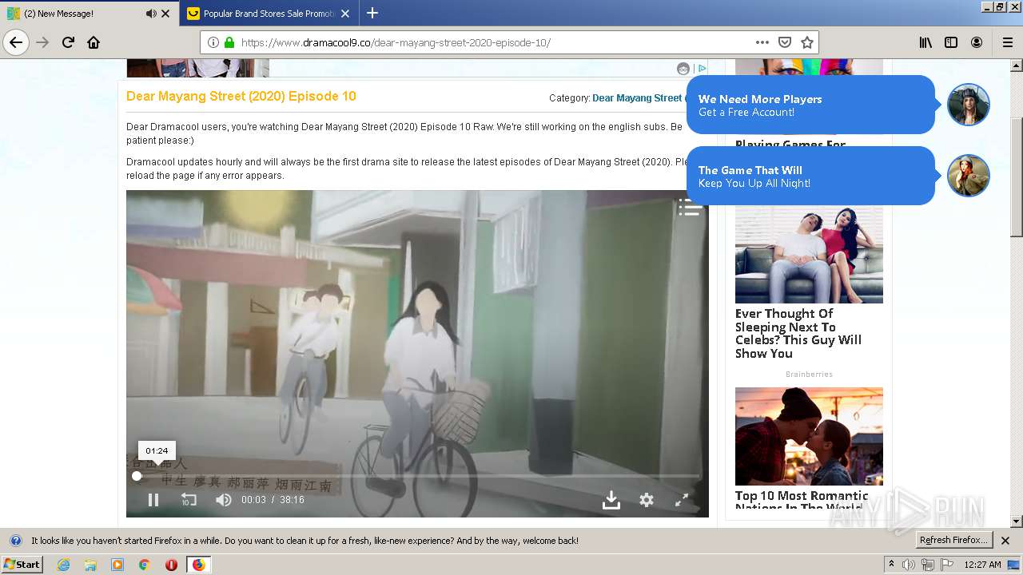Open Top 10 Most Romantic article link
This screenshot has height=575, width=1023.
pyautogui.click(x=802, y=500)
